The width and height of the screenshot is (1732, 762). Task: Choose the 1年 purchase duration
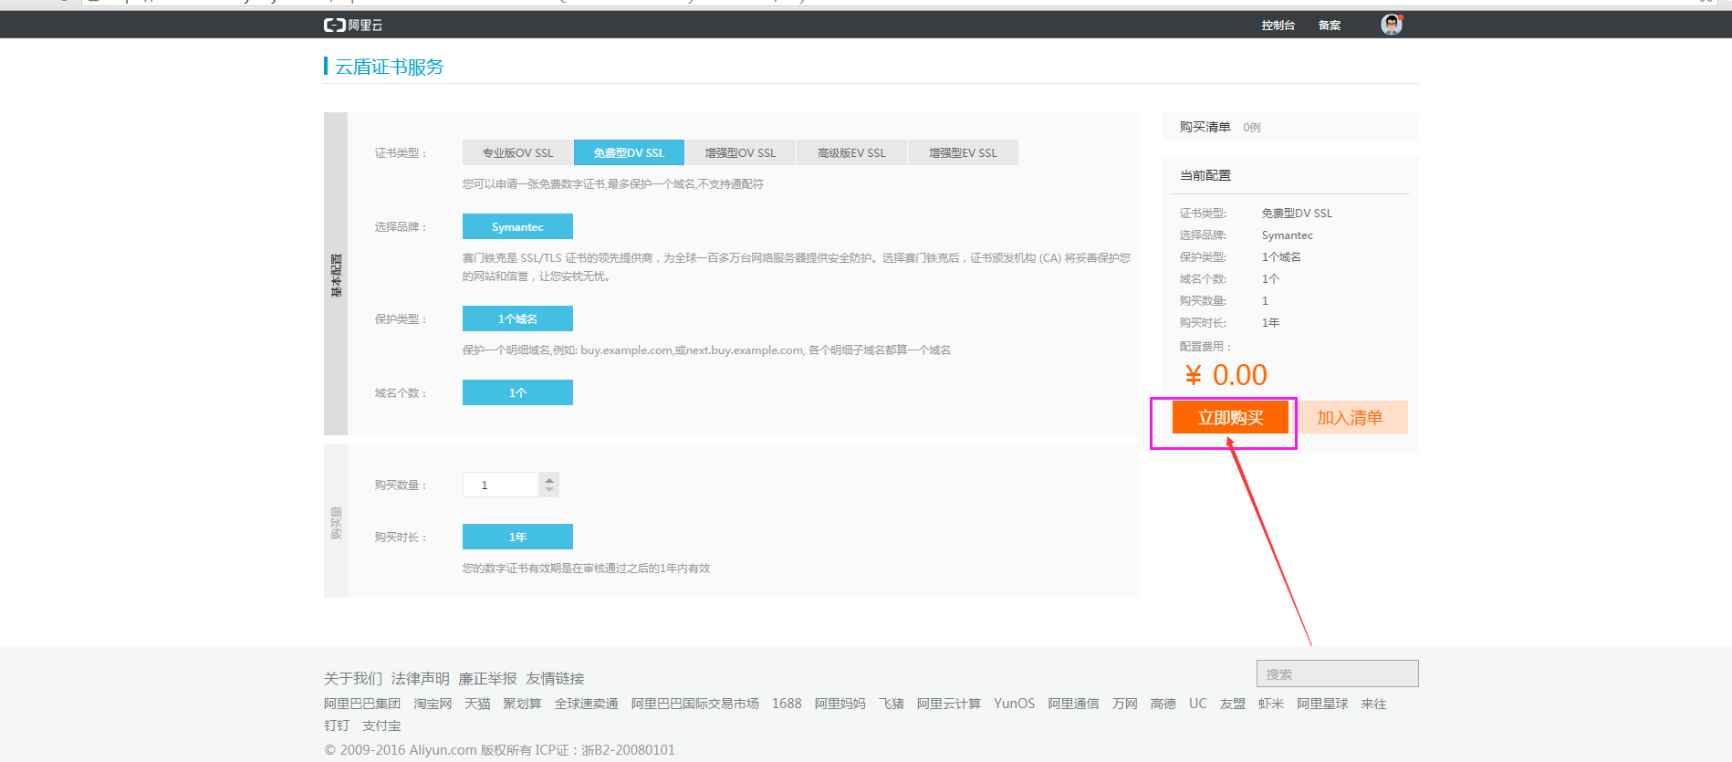coord(517,537)
